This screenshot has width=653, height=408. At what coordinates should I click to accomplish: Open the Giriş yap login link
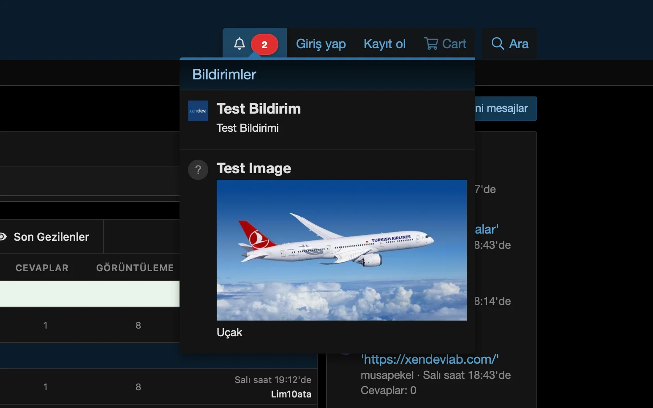pos(321,44)
